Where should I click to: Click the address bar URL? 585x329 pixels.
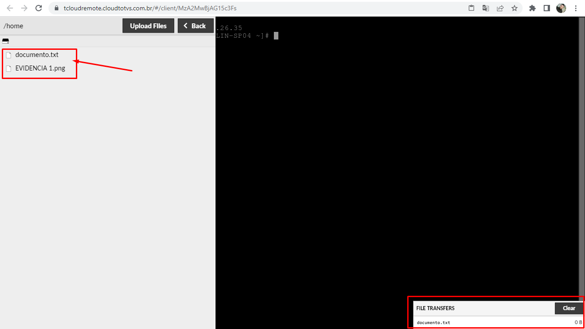pyautogui.click(x=150, y=8)
